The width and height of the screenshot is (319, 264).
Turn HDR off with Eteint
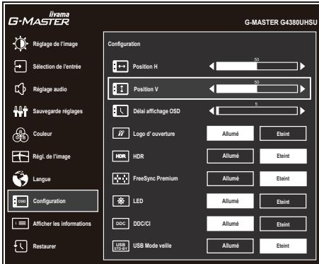pyautogui.click(x=283, y=156)
